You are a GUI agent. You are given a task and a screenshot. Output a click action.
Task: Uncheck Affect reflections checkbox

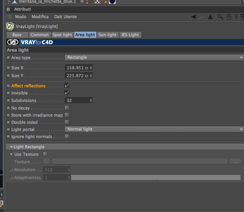[67, 86]
